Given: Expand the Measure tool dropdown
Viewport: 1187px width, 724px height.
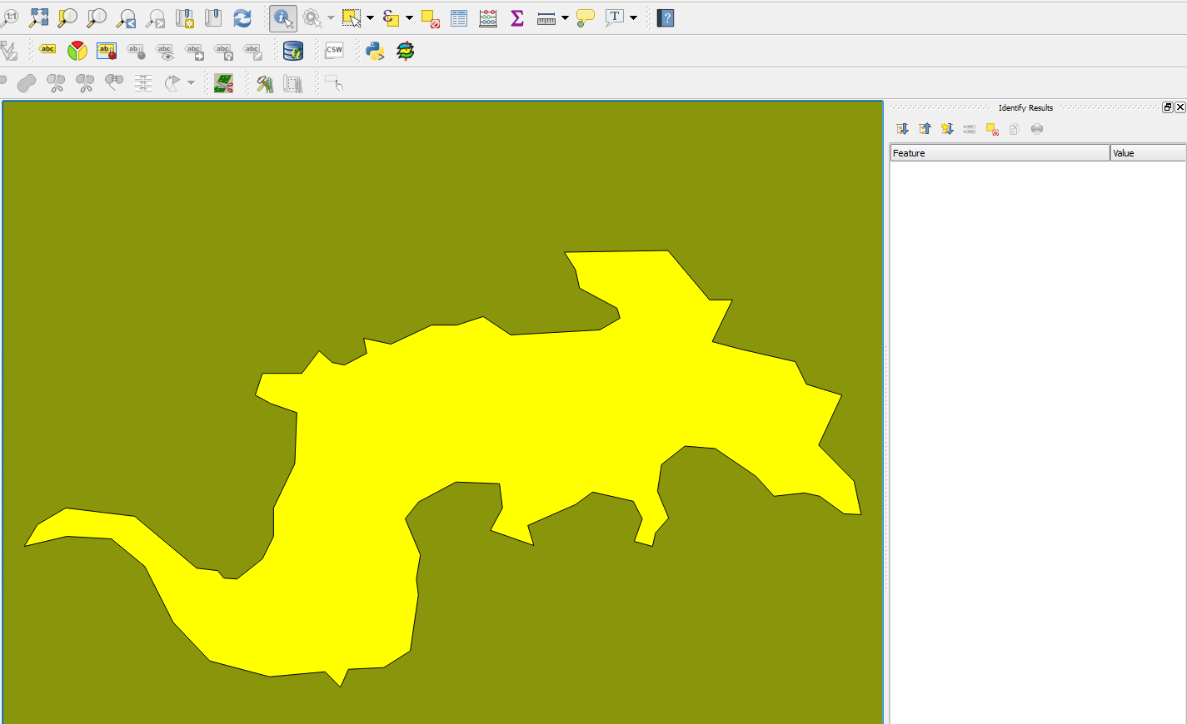Looking at the screenshot, I should 565,17.
